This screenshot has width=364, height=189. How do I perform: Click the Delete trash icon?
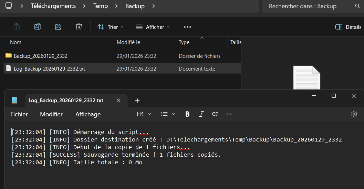point(79,27)
